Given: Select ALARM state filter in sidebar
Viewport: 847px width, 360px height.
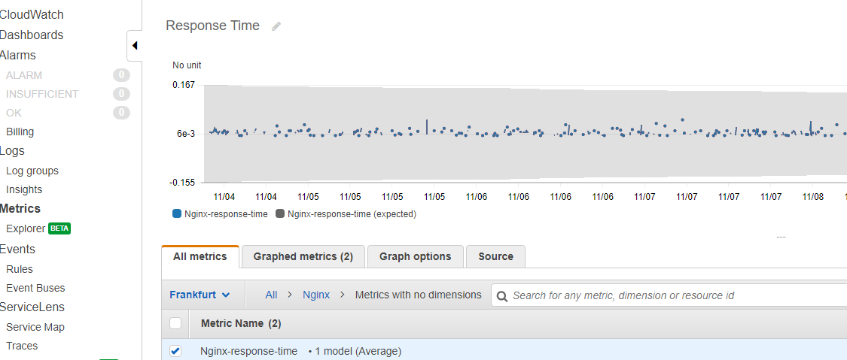Looking at the screenshot, I should 24,75.
